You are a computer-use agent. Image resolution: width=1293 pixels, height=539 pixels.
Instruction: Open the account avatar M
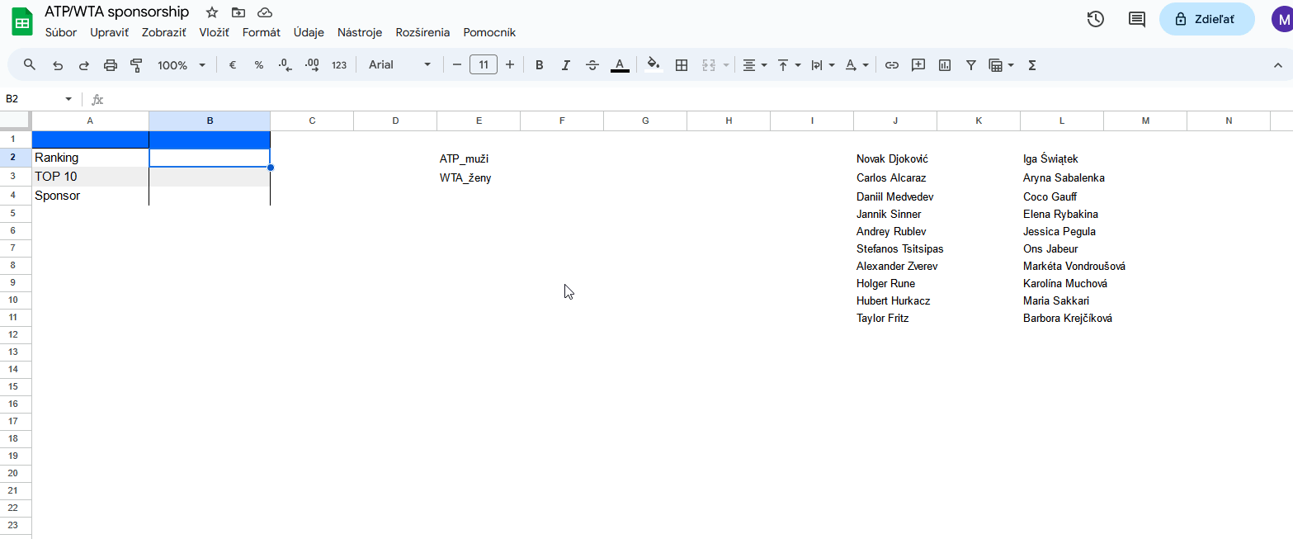tap(1281, 19)
